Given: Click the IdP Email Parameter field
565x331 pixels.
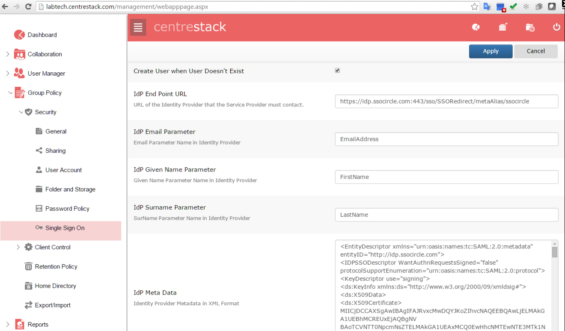Looking at the screenshot, I should pos(446,139).
